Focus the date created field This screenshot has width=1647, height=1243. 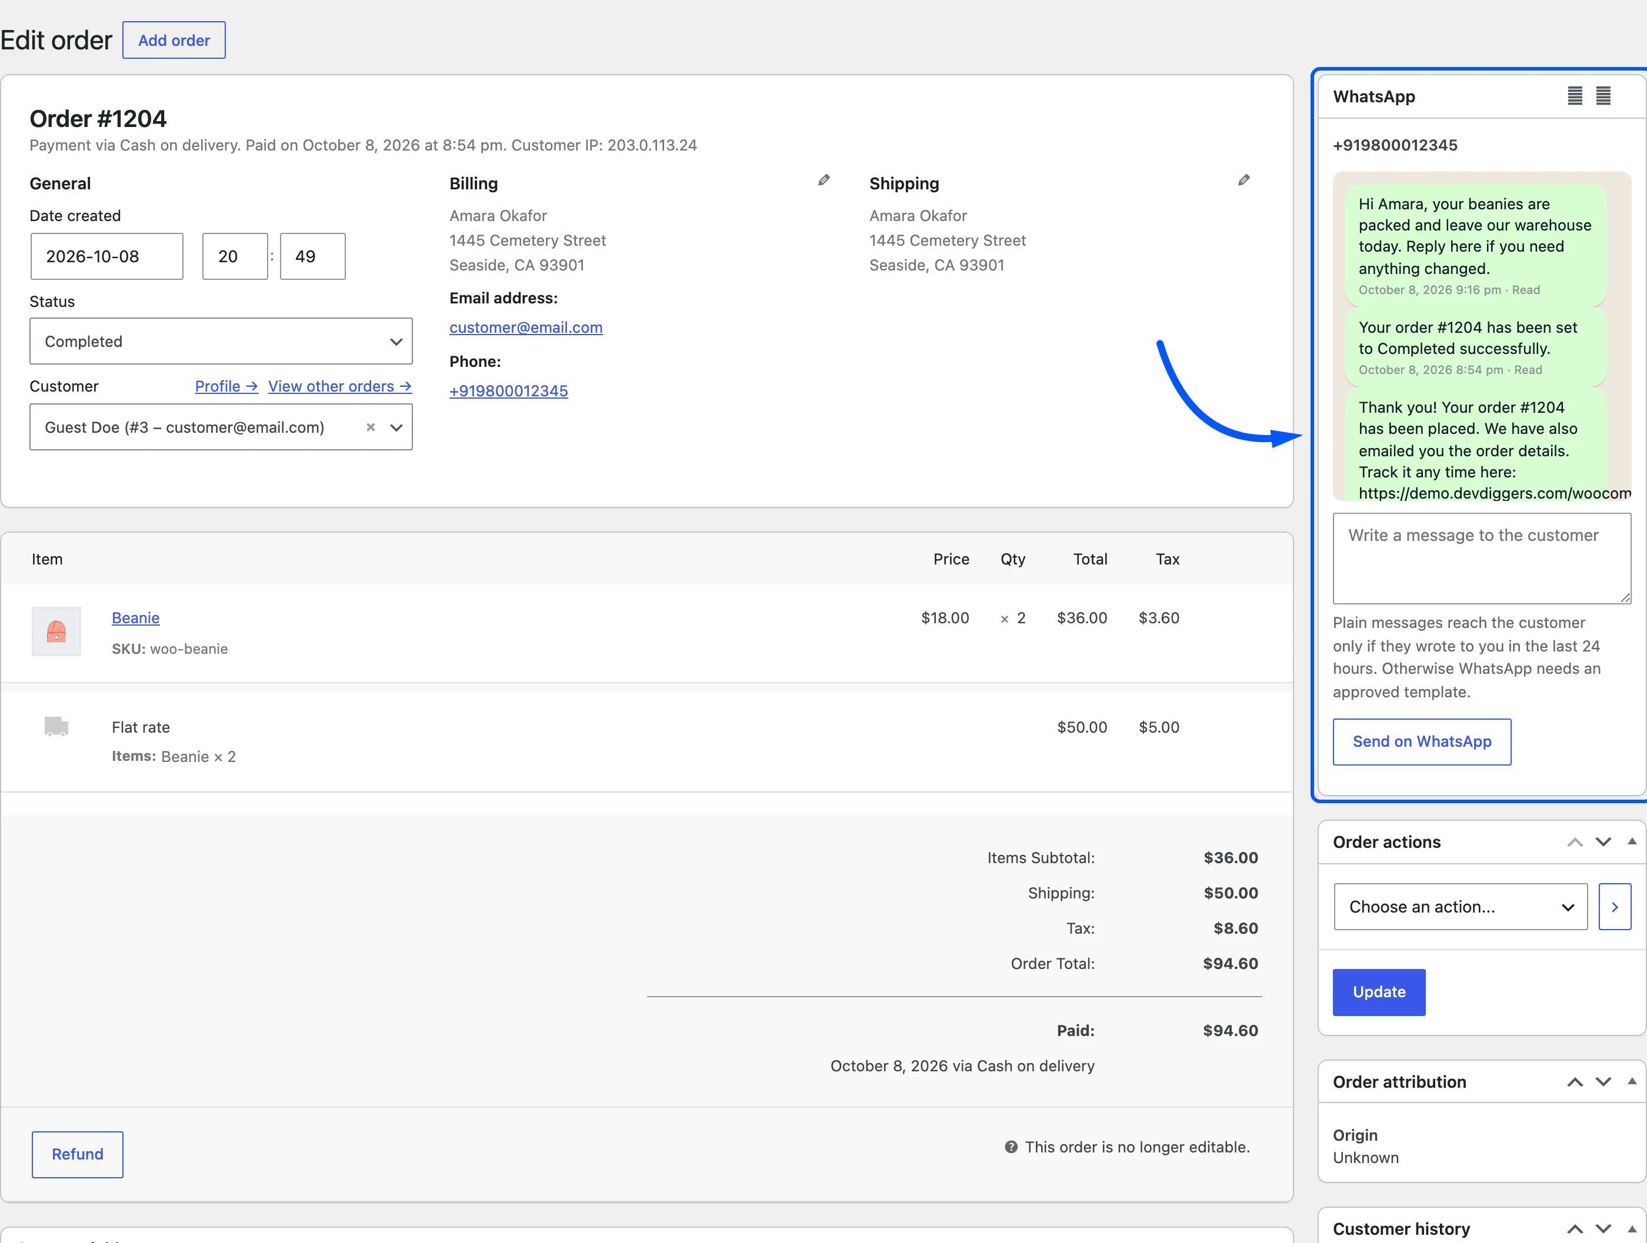pos(106,256)
